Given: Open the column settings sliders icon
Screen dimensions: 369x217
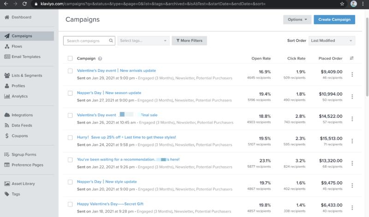Looking at the screenshot, I should click(x=352, y=59).
